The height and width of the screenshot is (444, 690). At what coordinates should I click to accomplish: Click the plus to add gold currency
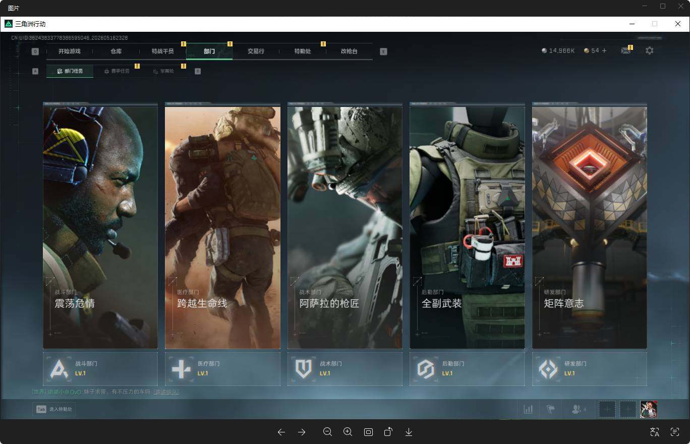tap(604, 50)
